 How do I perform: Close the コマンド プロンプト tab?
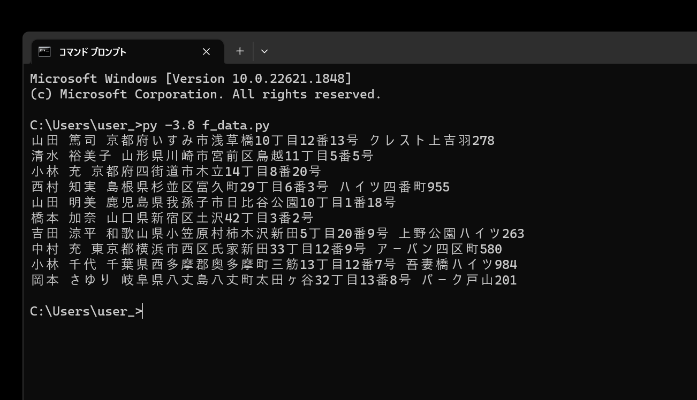pos(206,52)
